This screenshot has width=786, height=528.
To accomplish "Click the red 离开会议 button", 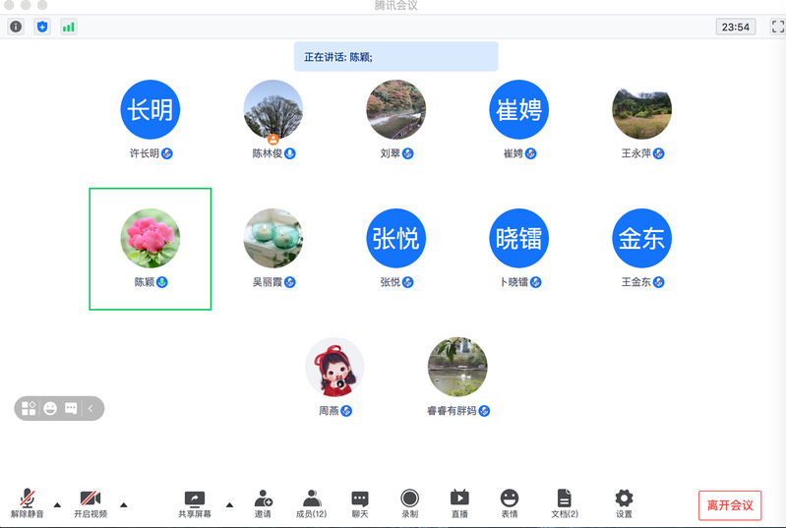I will click(x=730, y=505).
